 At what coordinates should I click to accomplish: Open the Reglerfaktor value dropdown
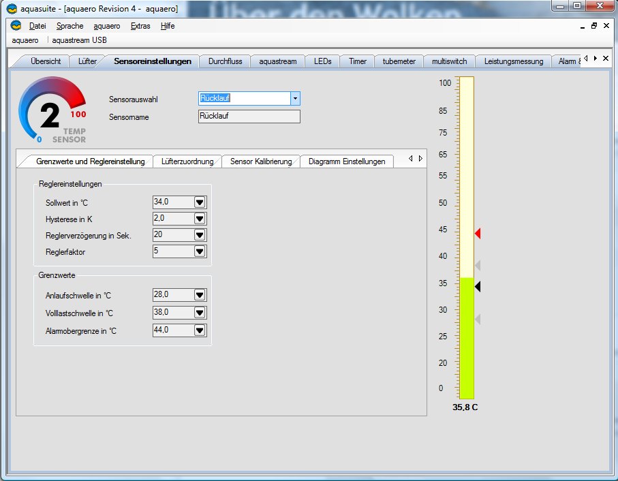[200, 251]
